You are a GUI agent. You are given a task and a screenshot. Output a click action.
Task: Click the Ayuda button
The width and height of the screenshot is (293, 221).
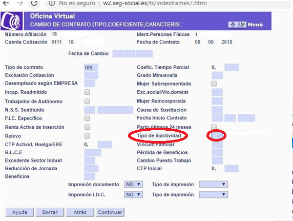pyautogui.click(x=20, y=212)
